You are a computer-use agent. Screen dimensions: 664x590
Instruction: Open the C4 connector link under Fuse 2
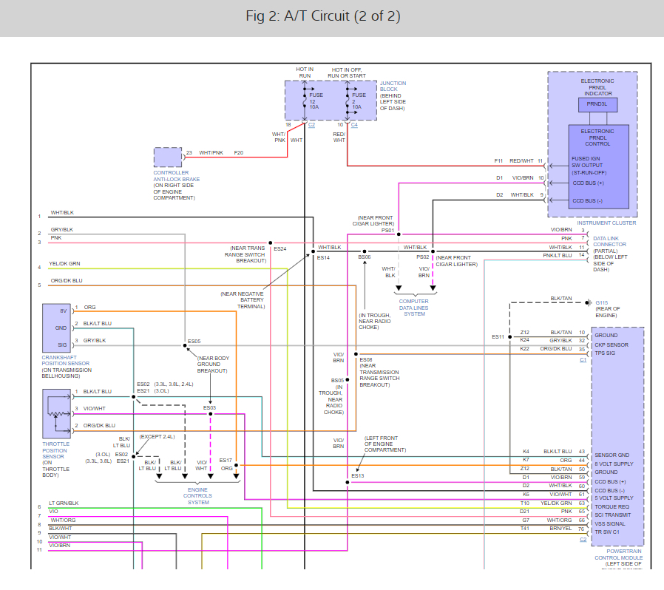coord(353,125)
